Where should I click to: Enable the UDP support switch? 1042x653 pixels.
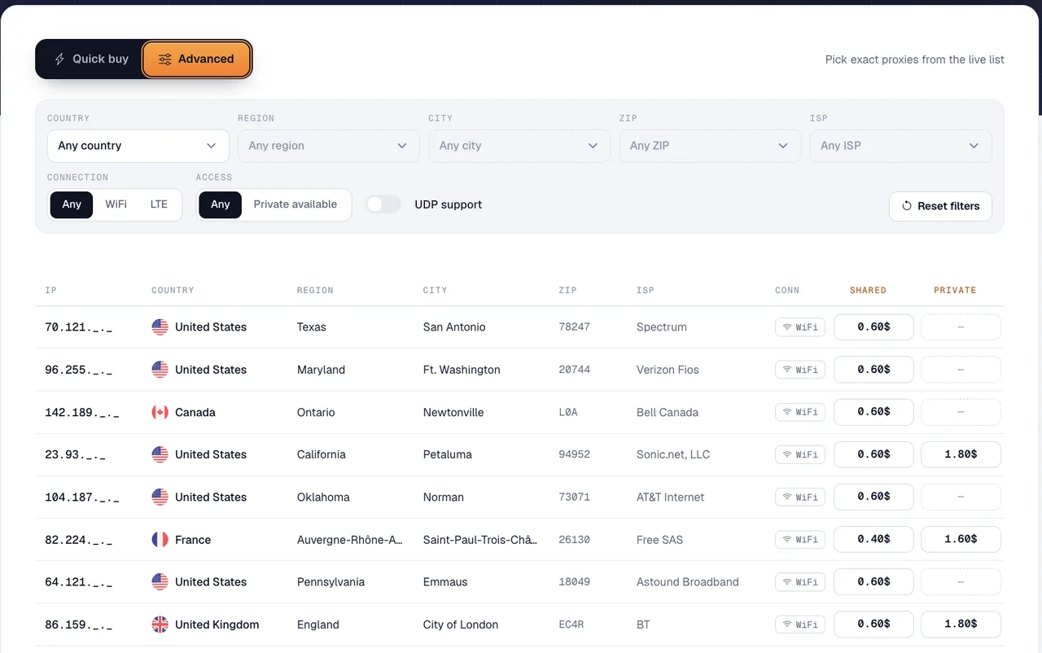click(x=383, y=204)
